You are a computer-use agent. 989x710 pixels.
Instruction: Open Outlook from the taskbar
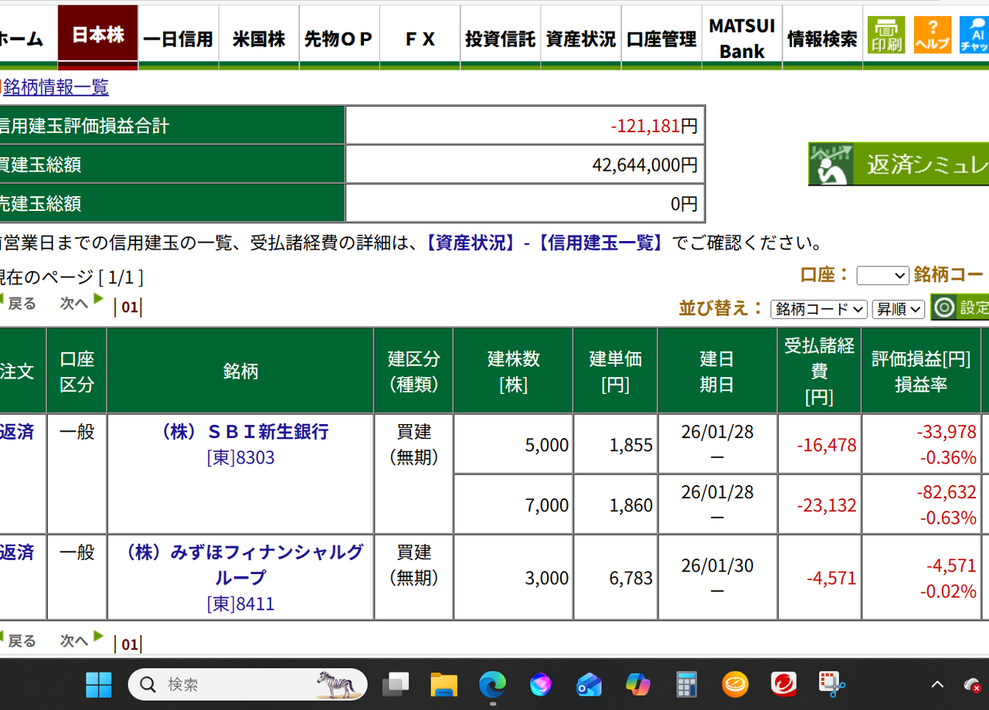pyautogui.click(x=589, y=685)
